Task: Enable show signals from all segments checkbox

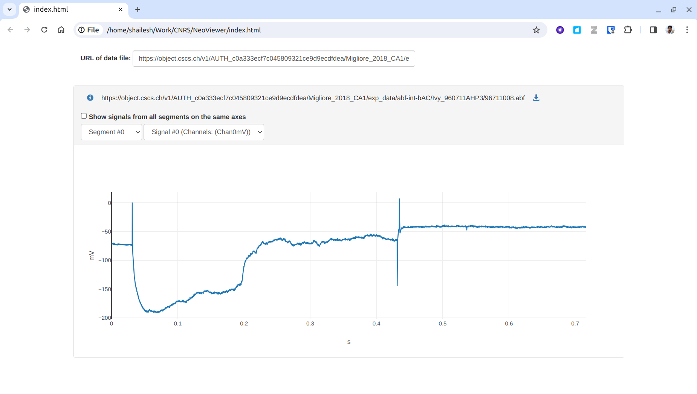Action: point(84,116)
